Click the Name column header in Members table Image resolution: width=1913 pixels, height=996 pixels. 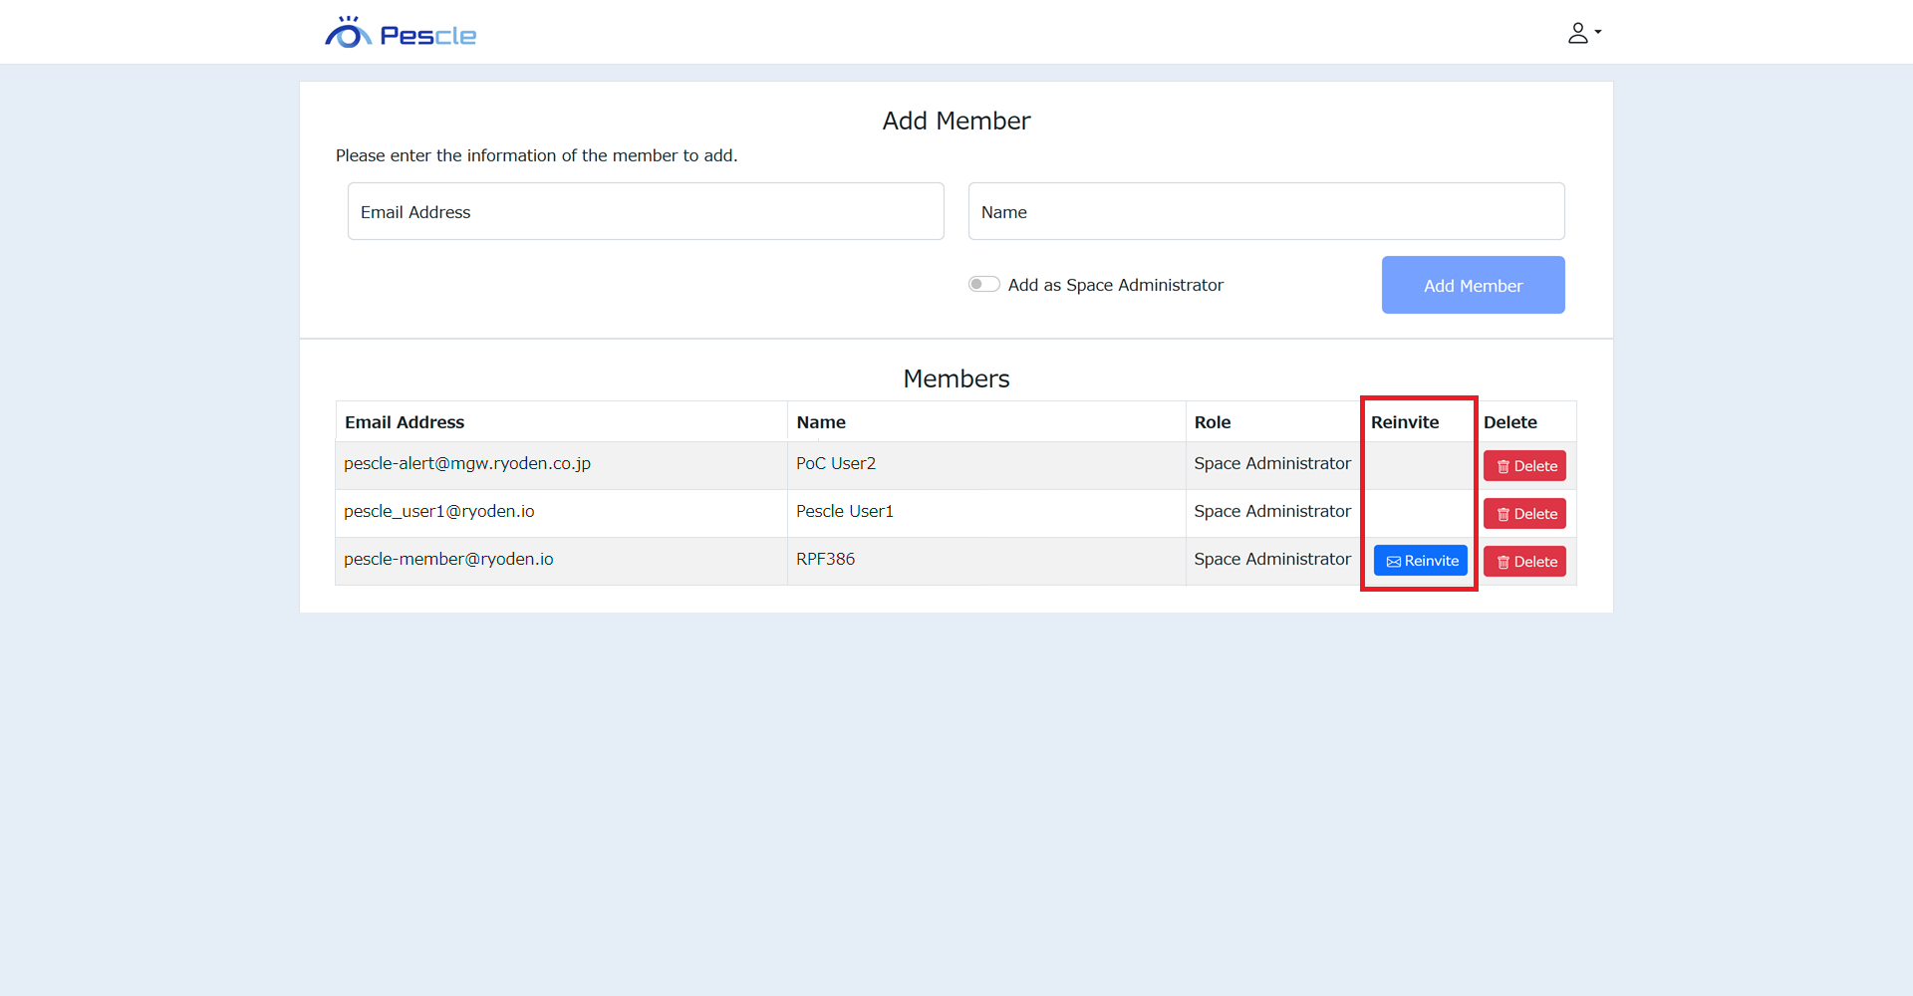821,422
